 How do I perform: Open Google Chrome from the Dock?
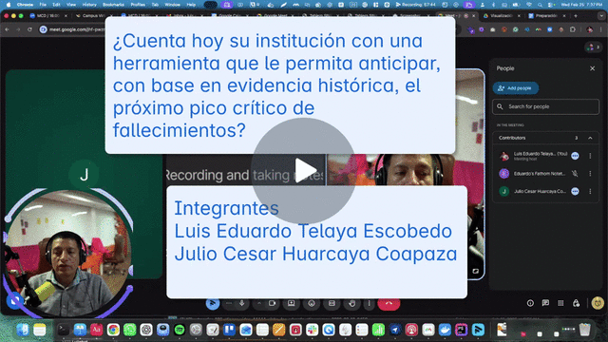(113, 330)
